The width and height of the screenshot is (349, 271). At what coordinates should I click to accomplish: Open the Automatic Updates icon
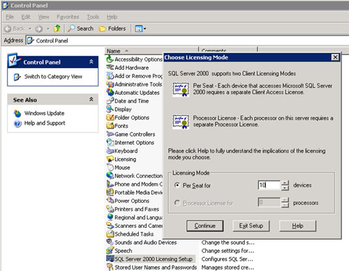point(110,93)
